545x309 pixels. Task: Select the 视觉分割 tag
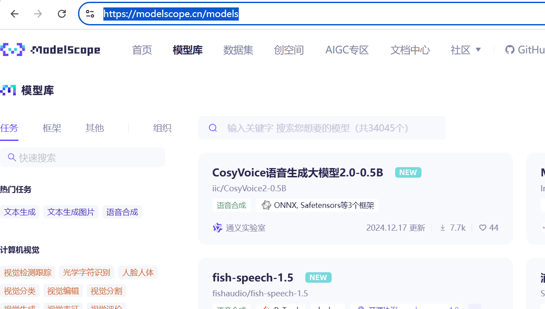point(106,291)
